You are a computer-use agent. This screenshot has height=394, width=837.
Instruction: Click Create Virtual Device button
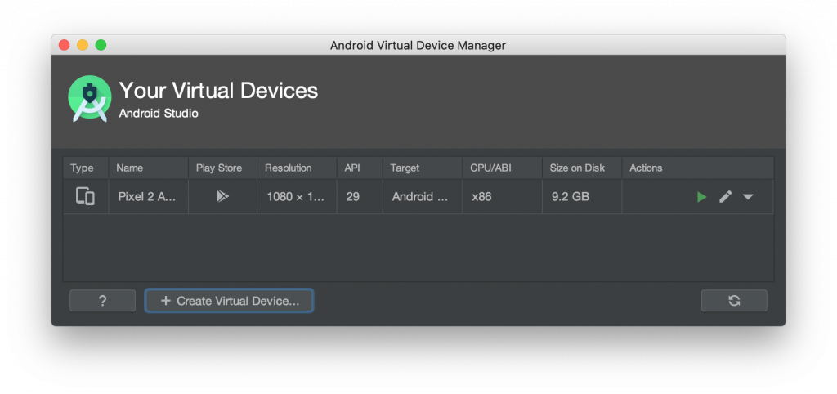[229, 301]
